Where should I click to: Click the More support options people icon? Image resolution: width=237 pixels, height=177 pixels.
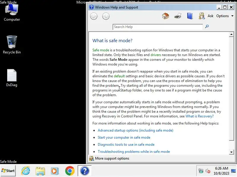pos(92,158)
